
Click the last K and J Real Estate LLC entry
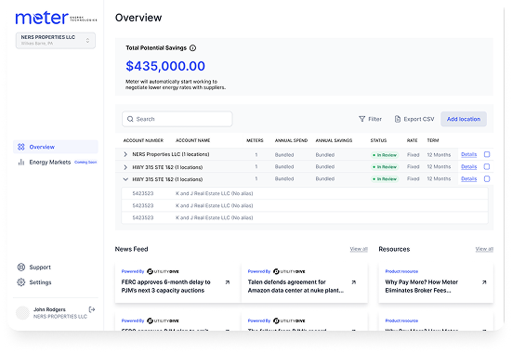pyautogui.click(x=215, y=217)
